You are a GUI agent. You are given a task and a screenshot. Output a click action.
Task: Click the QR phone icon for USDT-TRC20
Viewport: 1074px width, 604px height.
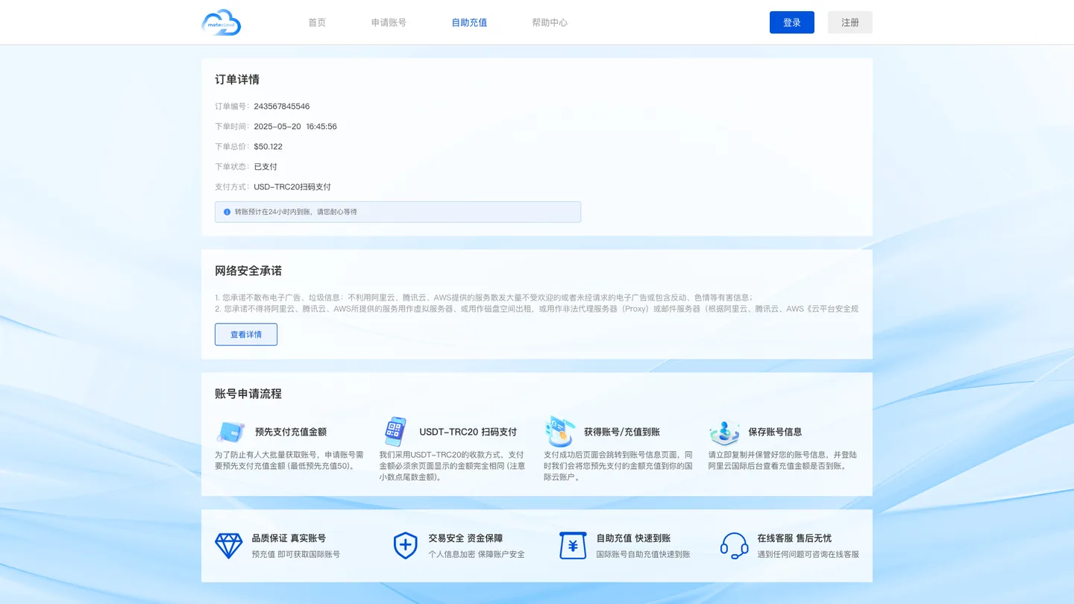395,432
